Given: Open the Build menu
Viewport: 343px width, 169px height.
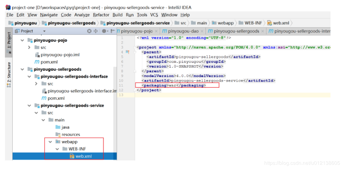Looking at the screenshot, I should (117, 15).
